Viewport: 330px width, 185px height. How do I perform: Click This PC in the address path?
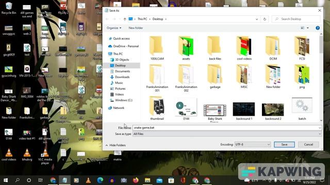click(142, 19)
